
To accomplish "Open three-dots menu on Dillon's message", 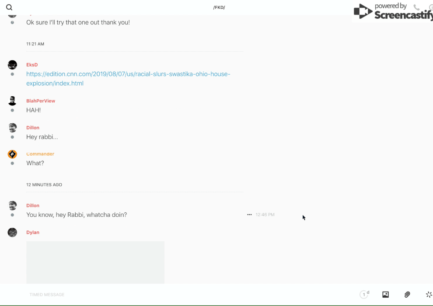I will point(249,215).
